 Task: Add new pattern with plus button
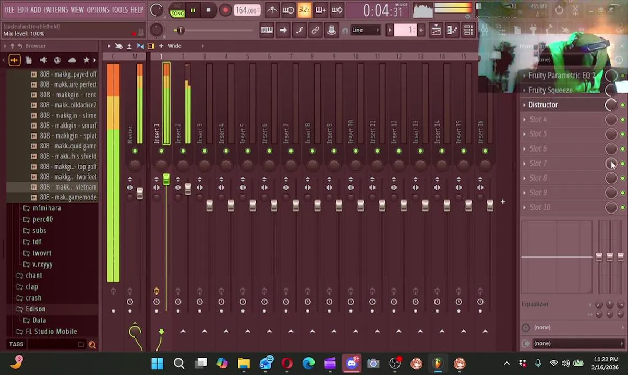(x=421, y=30)
